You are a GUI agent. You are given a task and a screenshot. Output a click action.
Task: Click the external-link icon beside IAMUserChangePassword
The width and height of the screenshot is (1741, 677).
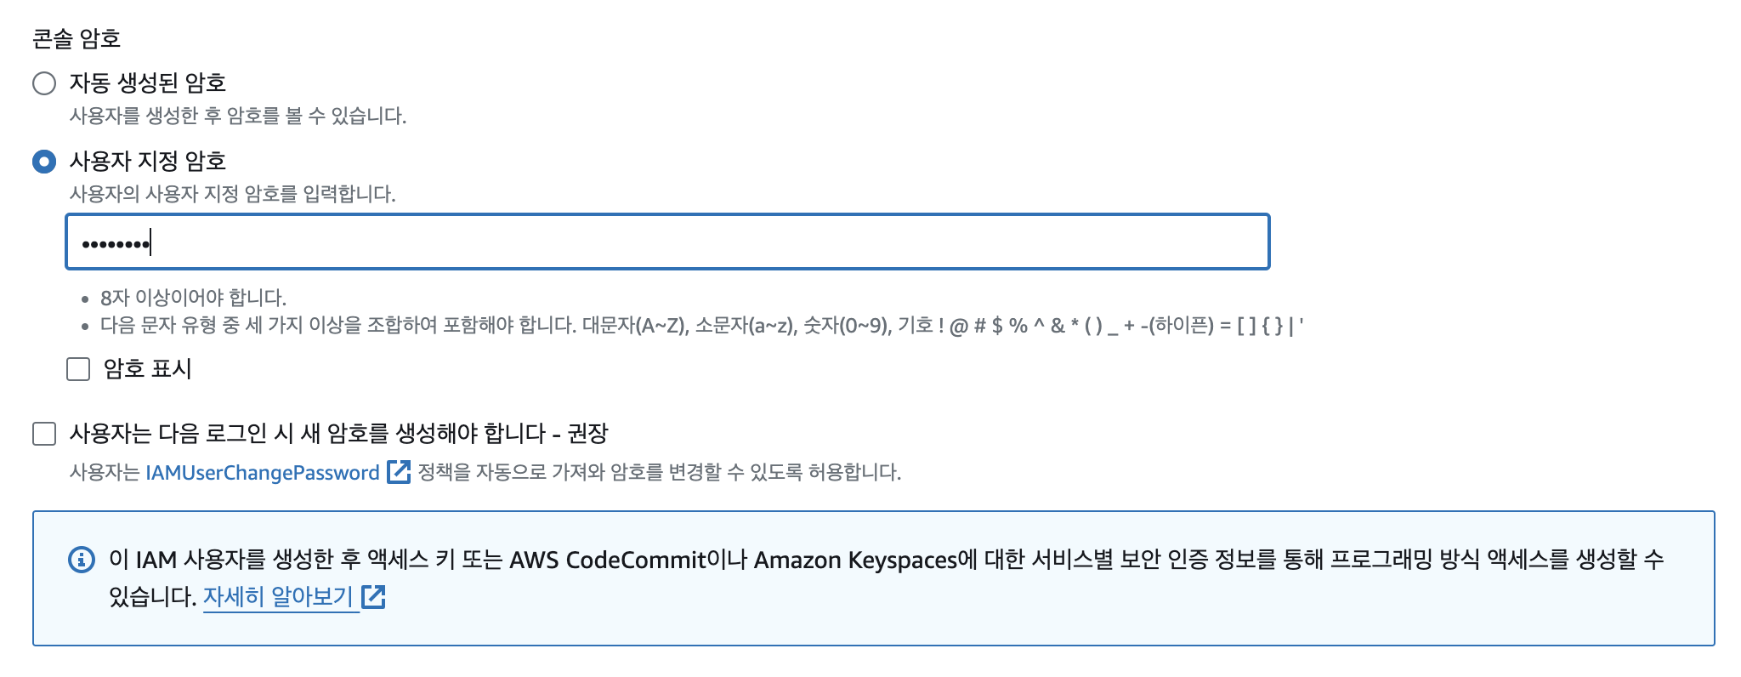[398, 470]
